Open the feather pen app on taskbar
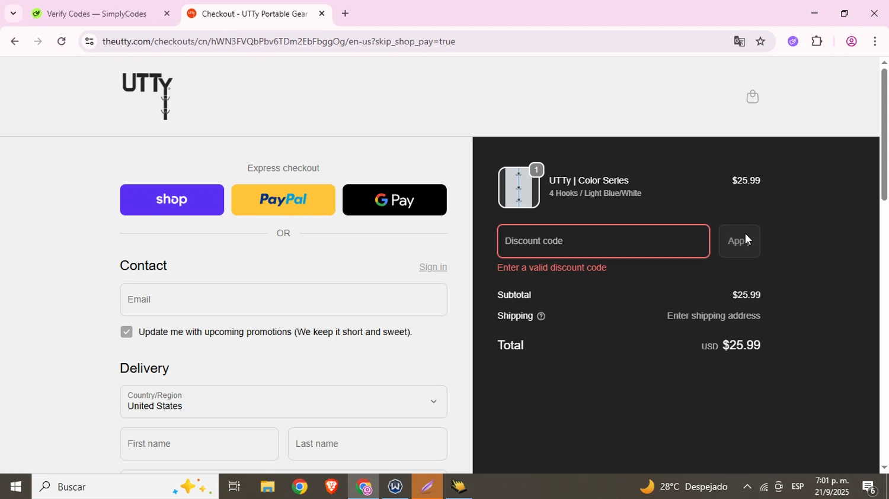 (427, 487)
